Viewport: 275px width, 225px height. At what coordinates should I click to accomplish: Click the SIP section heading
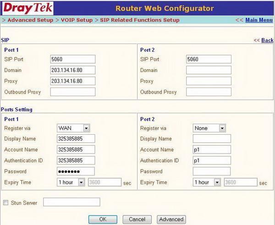tap(5, 40)
